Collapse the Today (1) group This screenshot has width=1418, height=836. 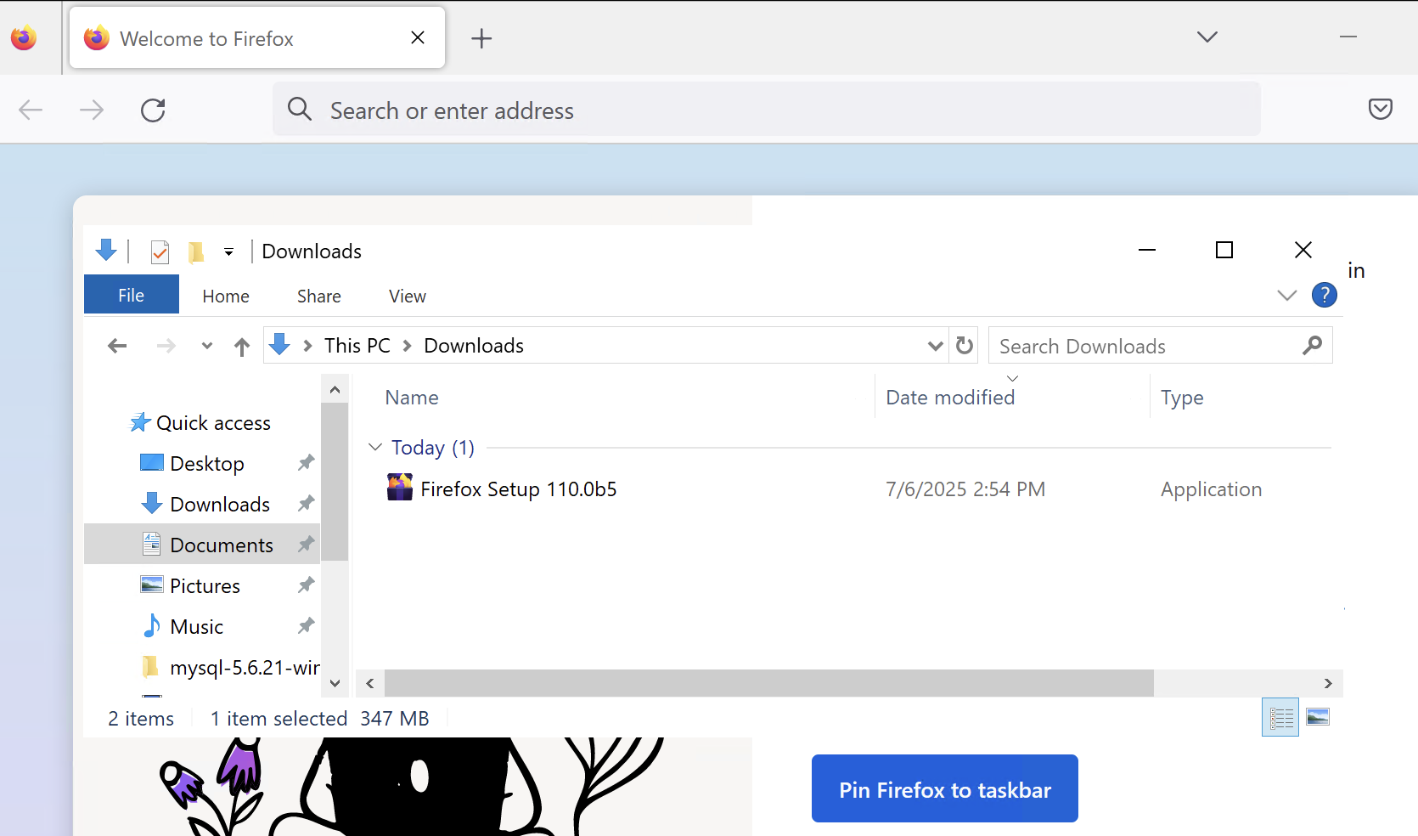pyautogui.click(x=375, y=447)
